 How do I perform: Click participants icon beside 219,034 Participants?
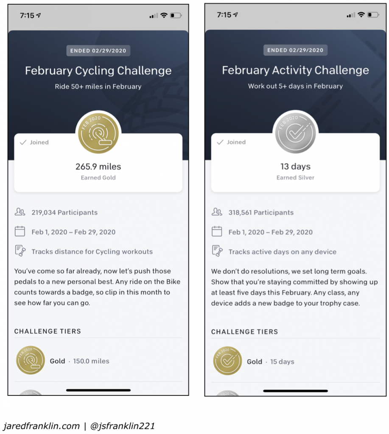pyautogui.click(x=20, y=212)
